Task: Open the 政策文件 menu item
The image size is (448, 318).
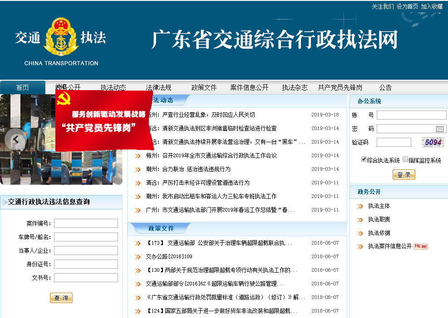Action: tap(204, 87)
